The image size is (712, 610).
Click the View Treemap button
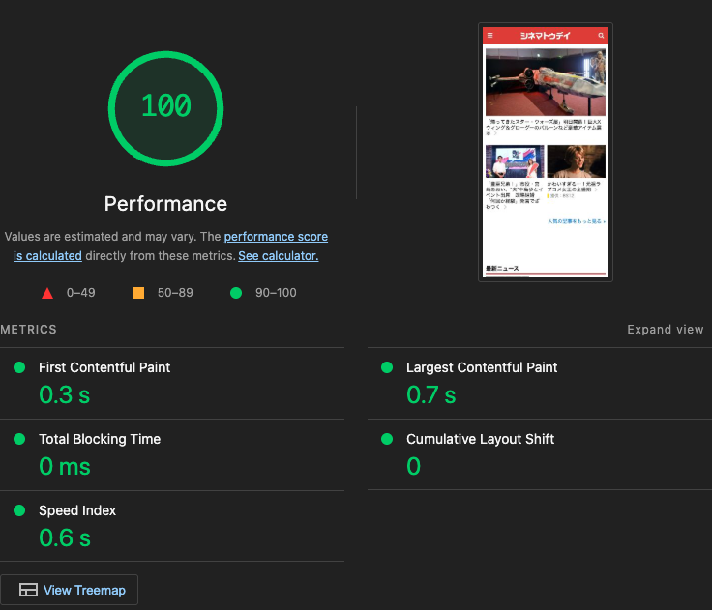69,590
